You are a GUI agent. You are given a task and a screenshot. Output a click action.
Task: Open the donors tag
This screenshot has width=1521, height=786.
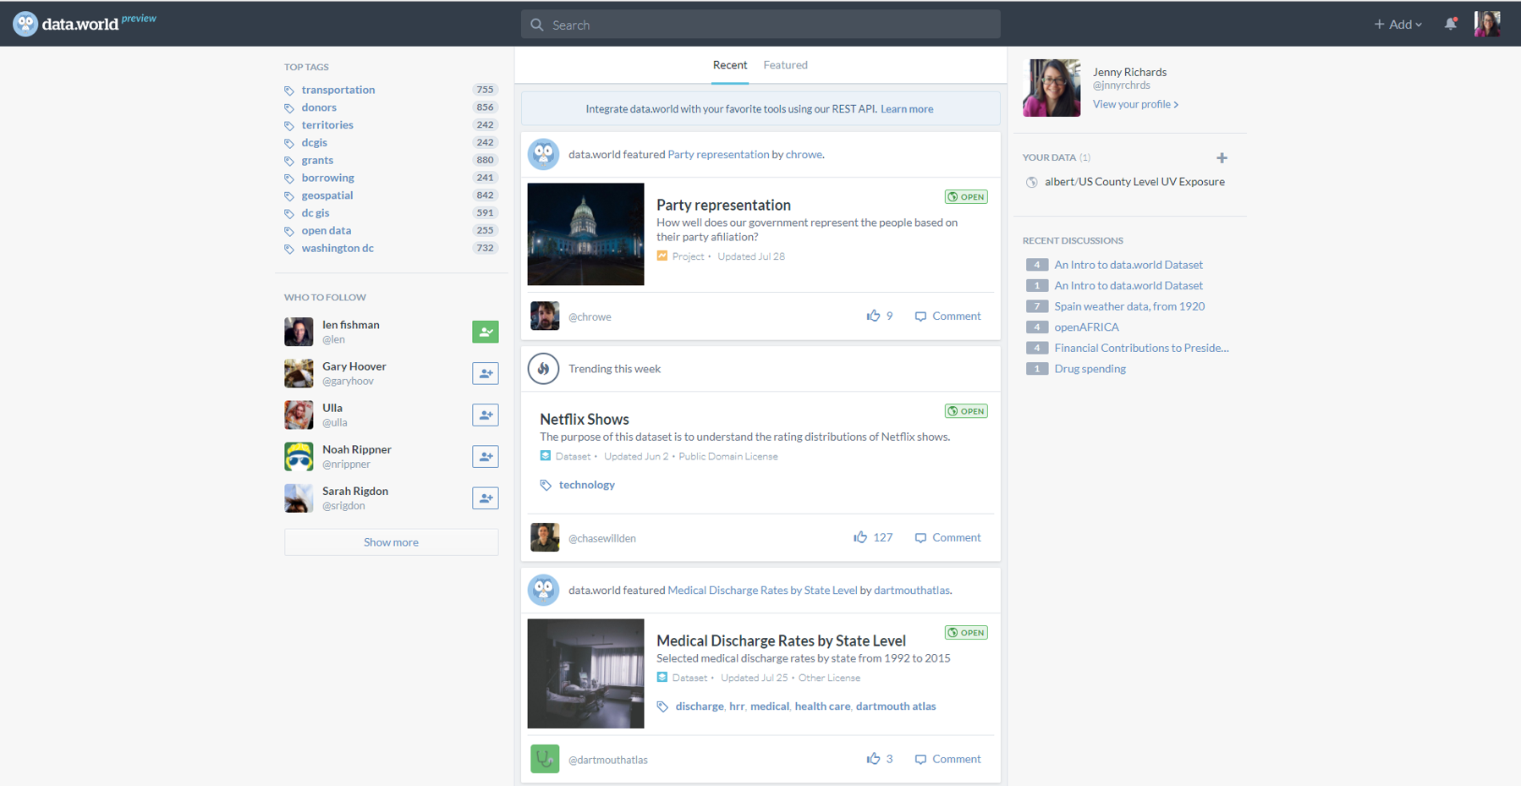(x=319, y=107)
